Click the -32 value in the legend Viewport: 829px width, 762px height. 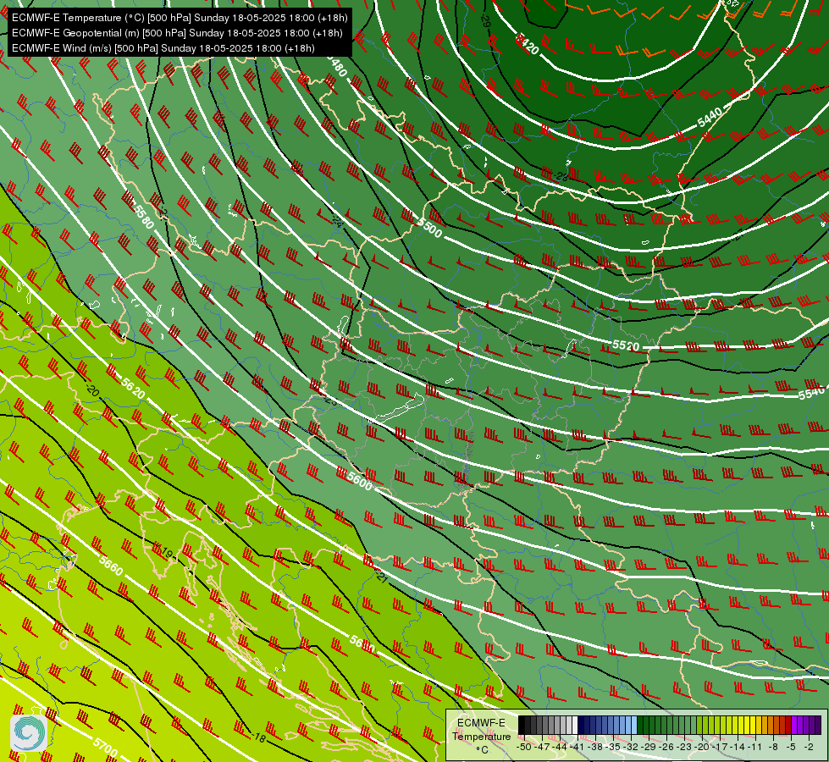632,747
